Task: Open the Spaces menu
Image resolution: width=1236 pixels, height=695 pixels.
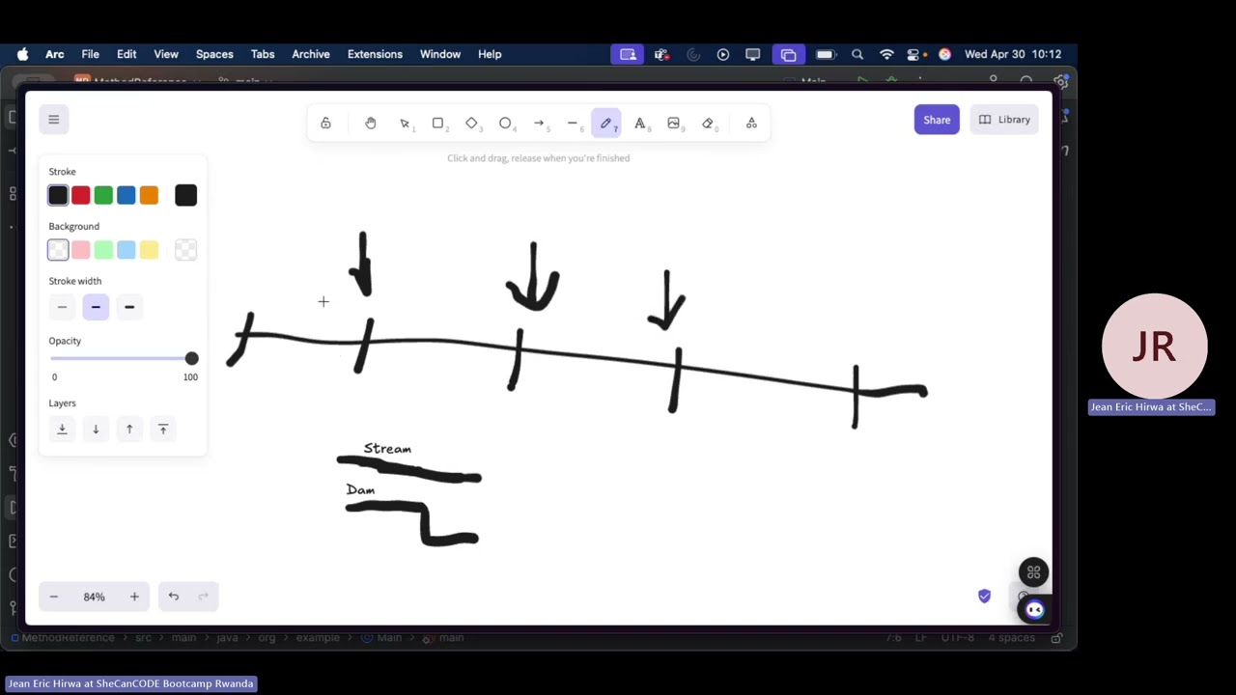Action: [214, 54]
